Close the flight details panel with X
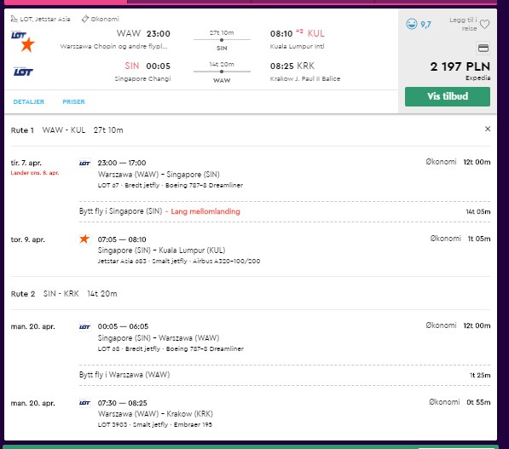509x449 pixels. [x=488, y=130]
